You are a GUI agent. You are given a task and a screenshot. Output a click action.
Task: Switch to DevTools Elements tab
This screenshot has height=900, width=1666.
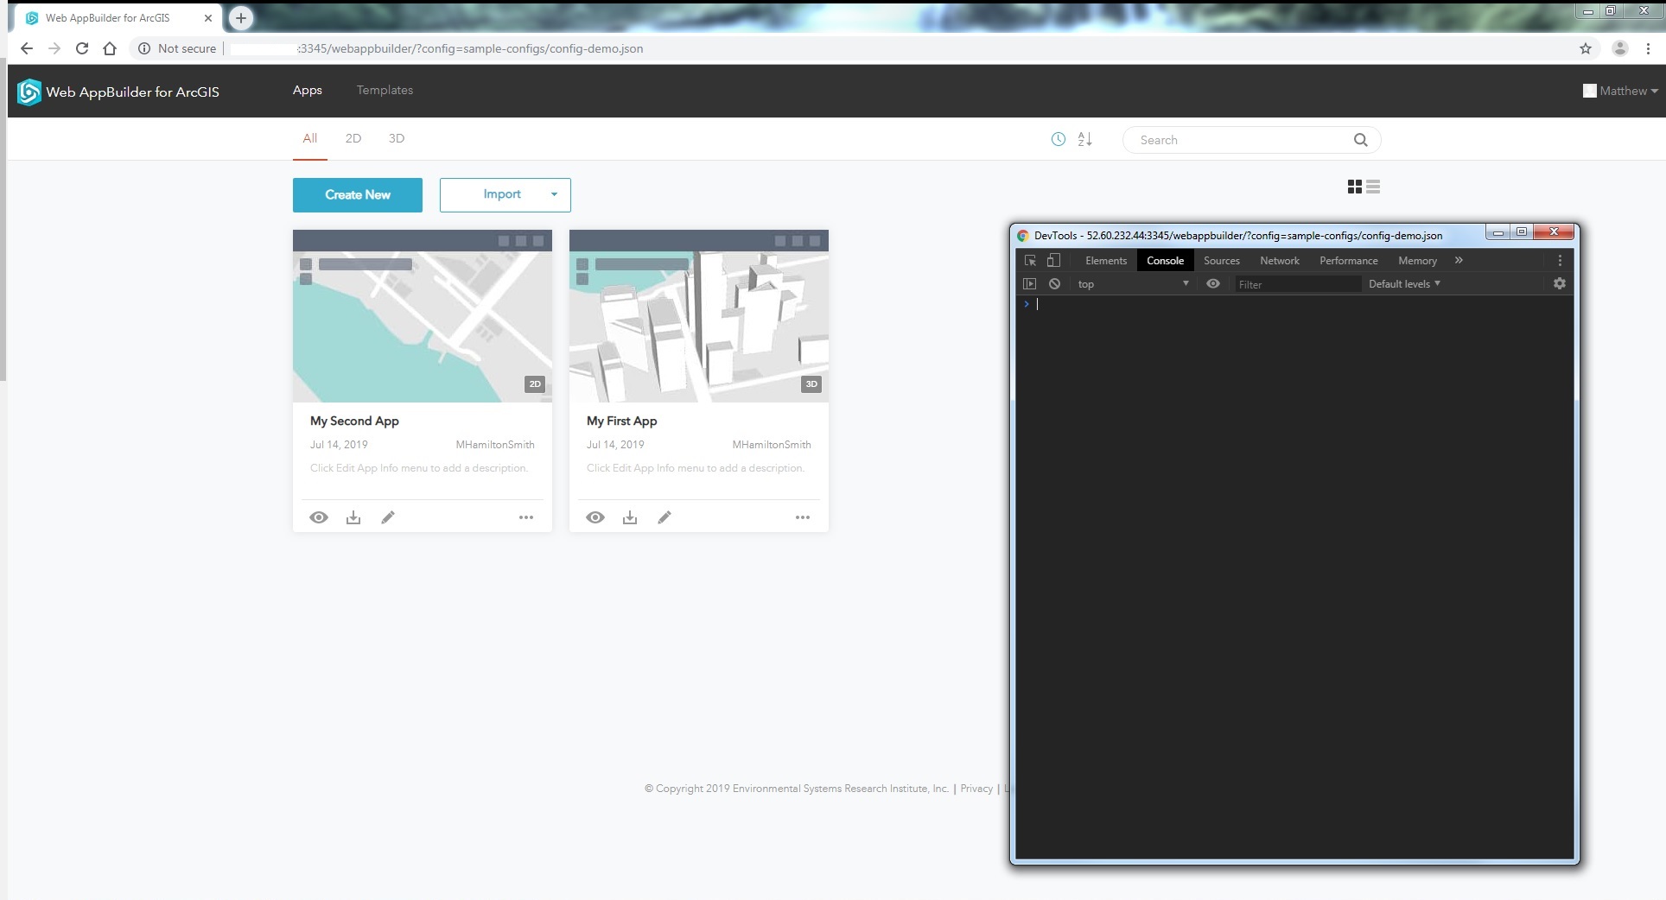[x=1106, y=260]
